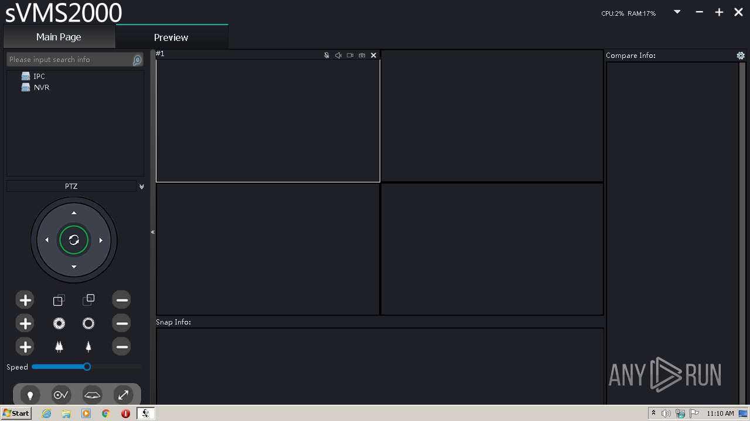This screenshot has height=421, width=750.
Task: Take snapshot of channel #1
Action: (362, 56)
